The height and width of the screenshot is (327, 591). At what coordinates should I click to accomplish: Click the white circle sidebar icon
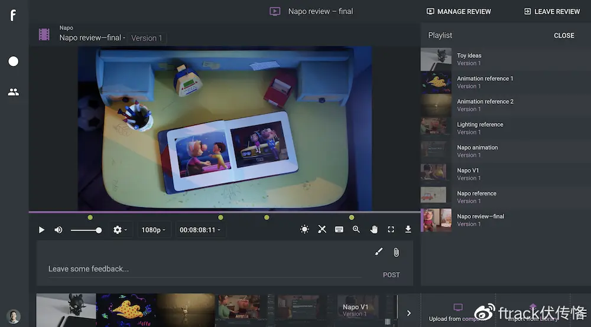(x=13, y=61)
